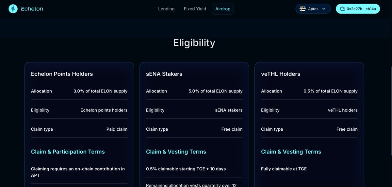Open the Lending tab
Screen dimensions: 392x187
[166, 9]
